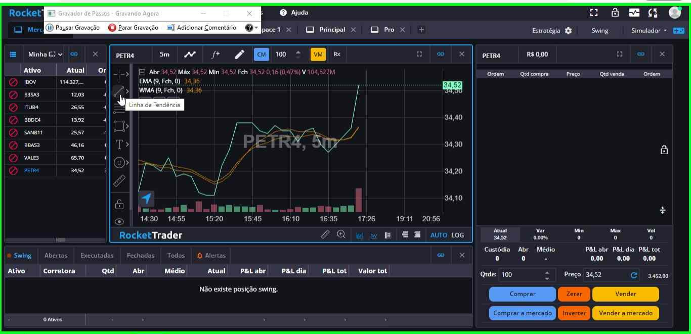Image resolution: width=691 pixels, height=334 pixels.
Task: Open the user profile avatar
Action: click(x=675, y=13)
